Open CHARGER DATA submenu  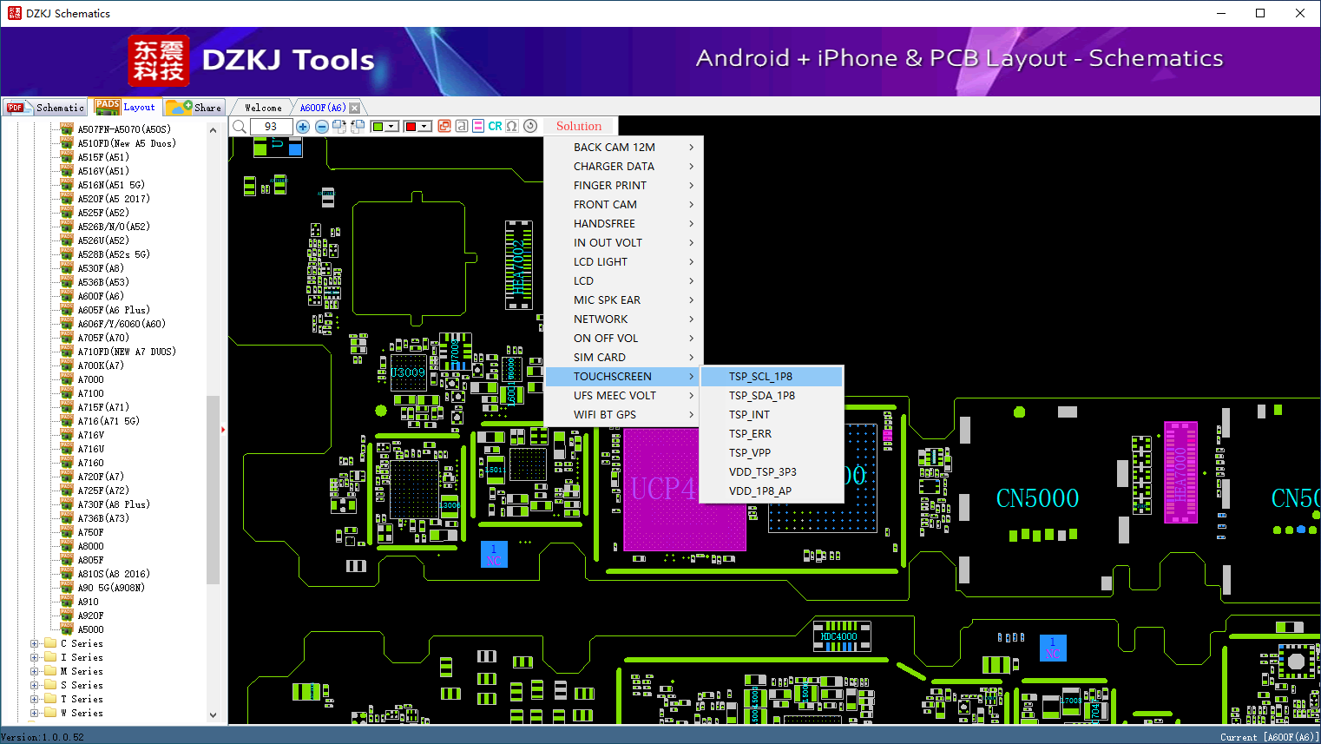(x=623, y=167)
